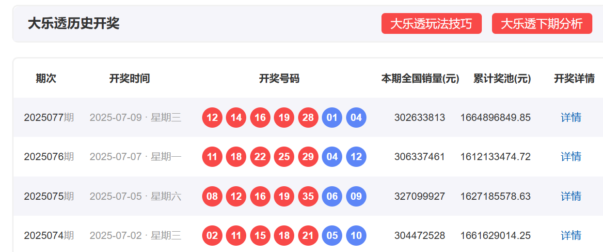
Task: Click red ball 15 in 2025074期 row
Action: point(260,236)
